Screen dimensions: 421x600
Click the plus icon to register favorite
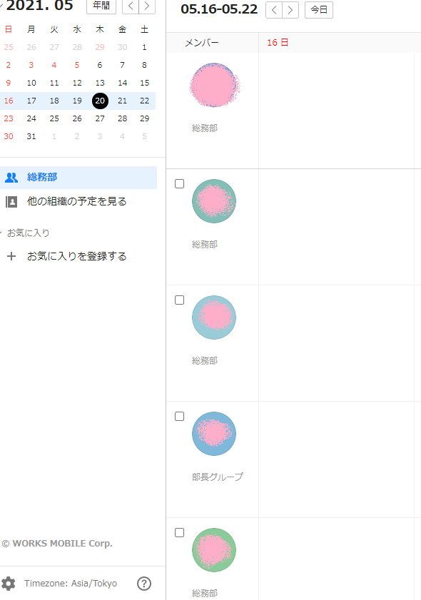tap(11, 256)
